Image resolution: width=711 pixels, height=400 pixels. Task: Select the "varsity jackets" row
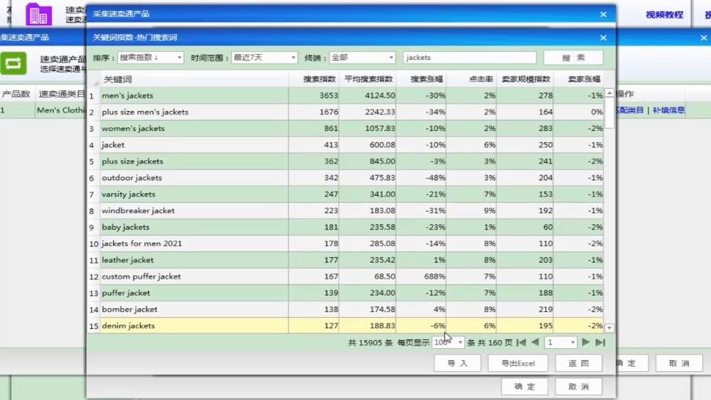click(x=346, y=194)
